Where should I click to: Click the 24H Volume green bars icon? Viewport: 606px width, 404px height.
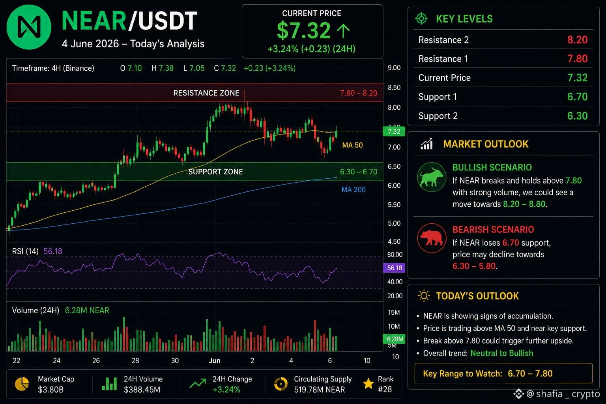(109, 384)
